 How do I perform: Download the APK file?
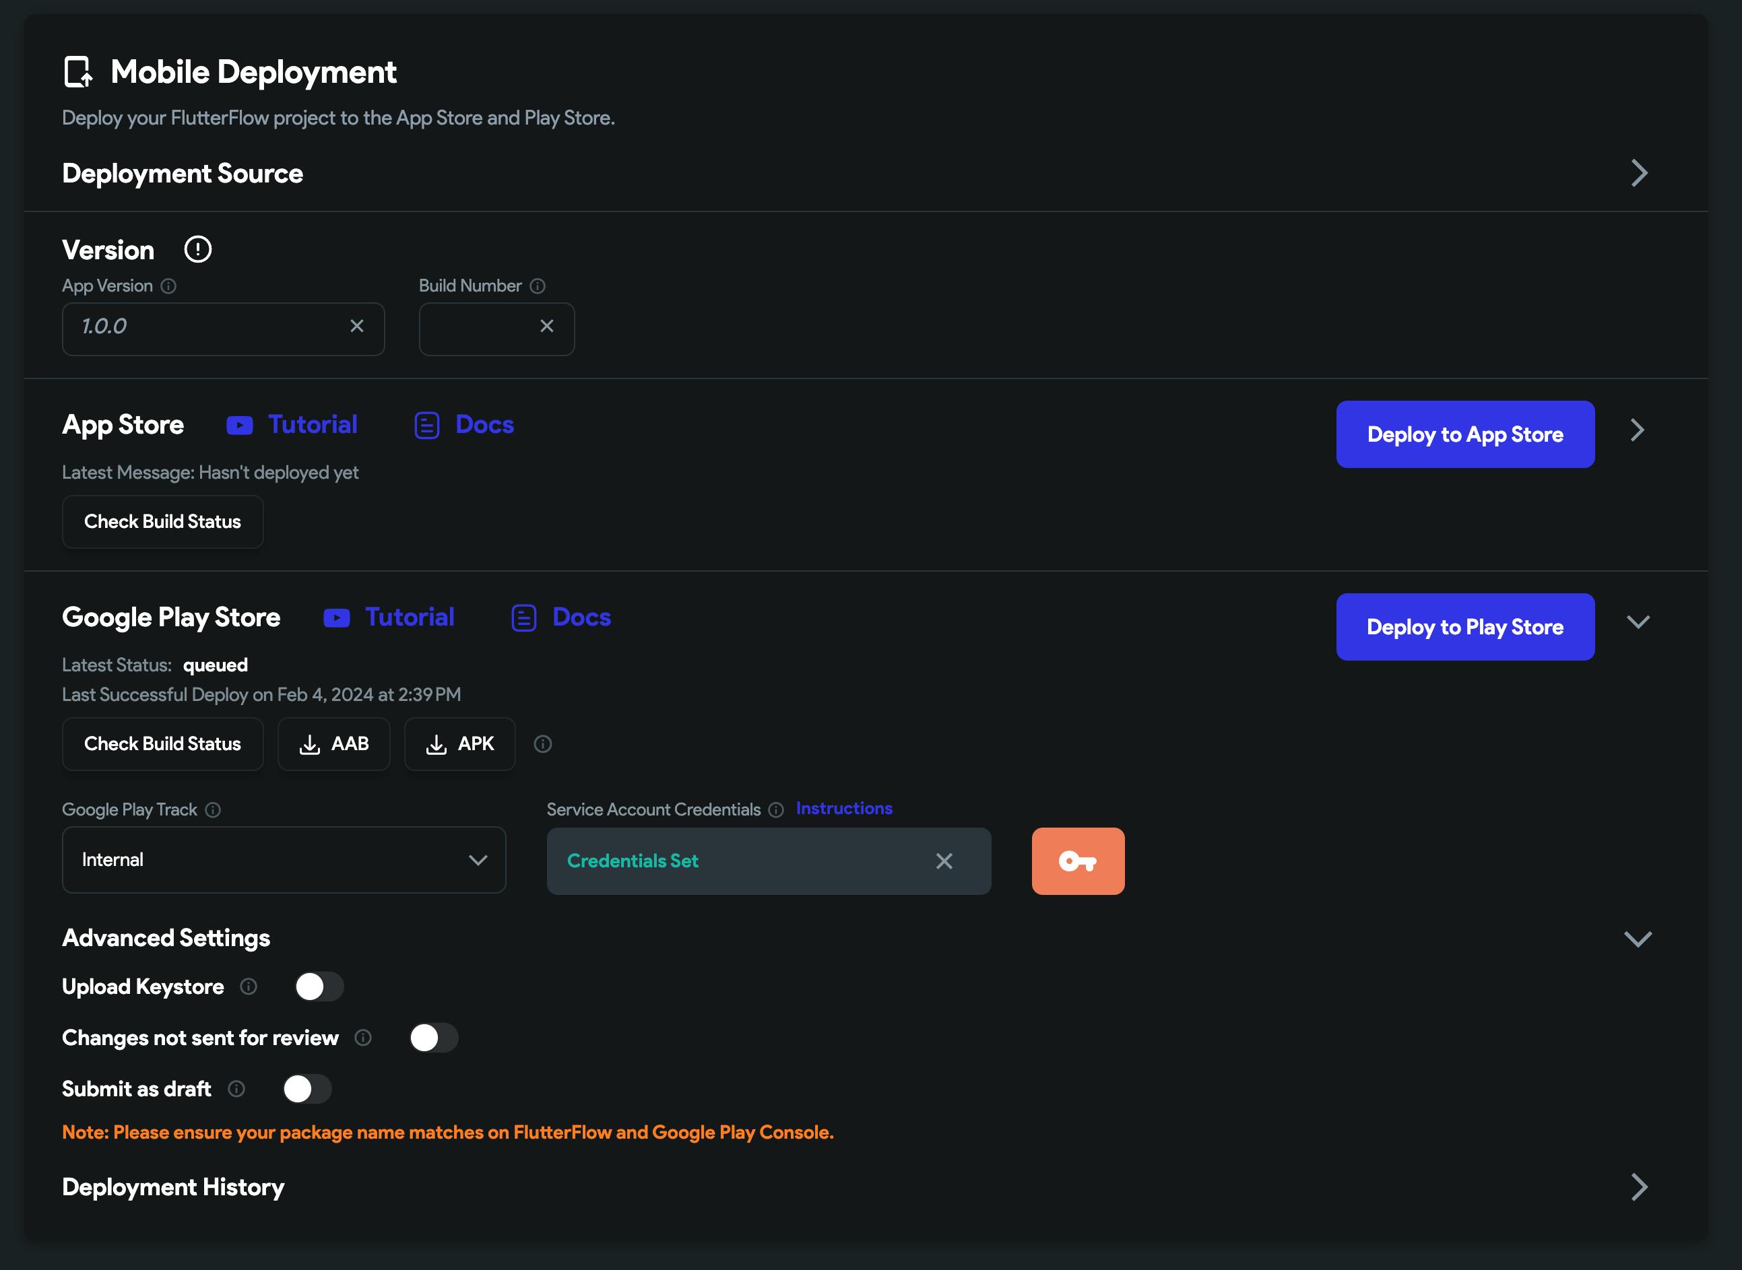(460, 744)
